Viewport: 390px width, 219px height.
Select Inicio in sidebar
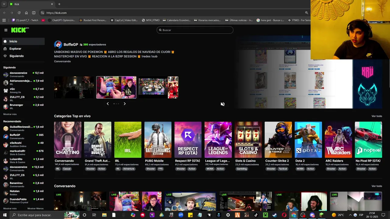(23, 41)
